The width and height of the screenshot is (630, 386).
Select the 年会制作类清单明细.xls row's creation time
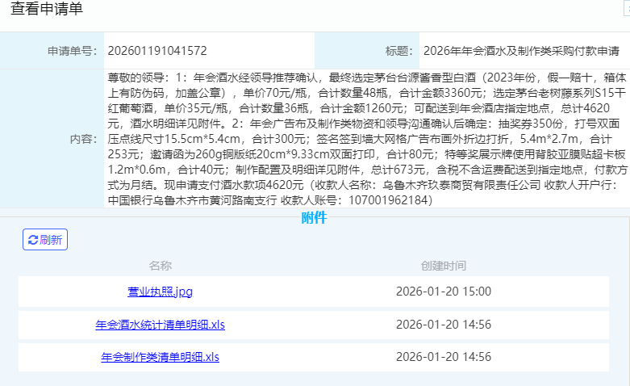pyautogui.click(x=443, y=356)
